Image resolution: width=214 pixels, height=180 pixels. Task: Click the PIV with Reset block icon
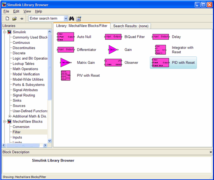[66, 76]
